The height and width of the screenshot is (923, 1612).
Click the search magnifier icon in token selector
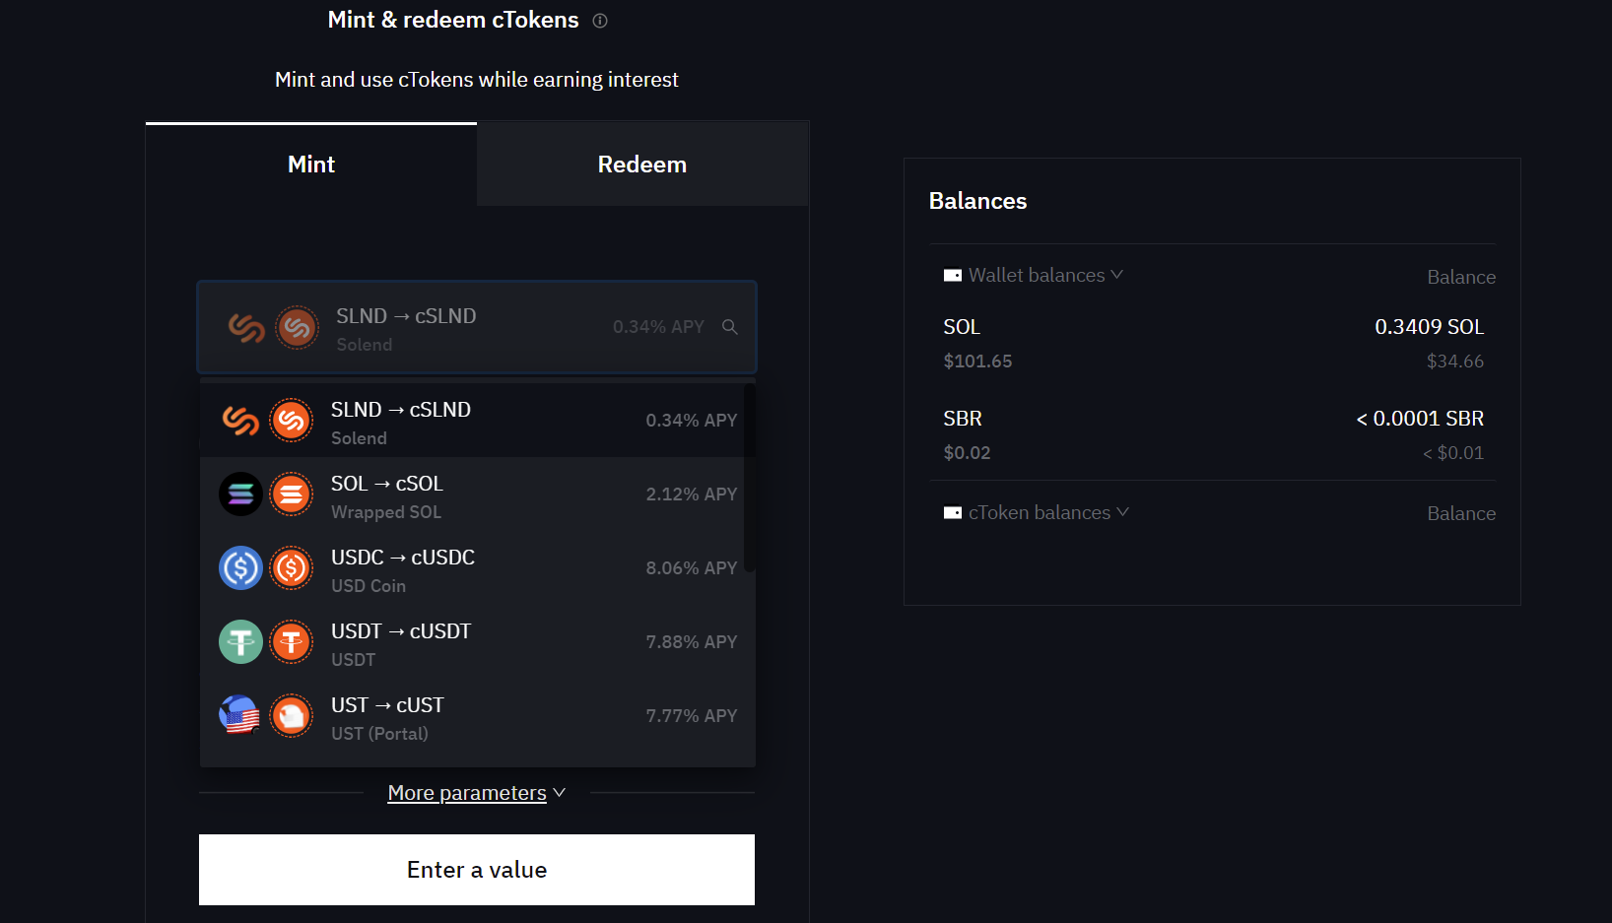[x=730, y=327]
